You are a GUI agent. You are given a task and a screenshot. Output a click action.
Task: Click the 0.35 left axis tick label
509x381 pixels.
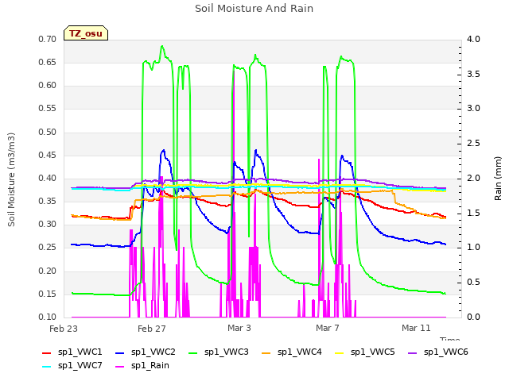click(x=48, y=202)
